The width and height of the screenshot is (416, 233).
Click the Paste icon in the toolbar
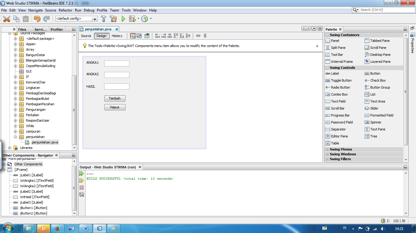pyautogui.click(x=26, y=19)
